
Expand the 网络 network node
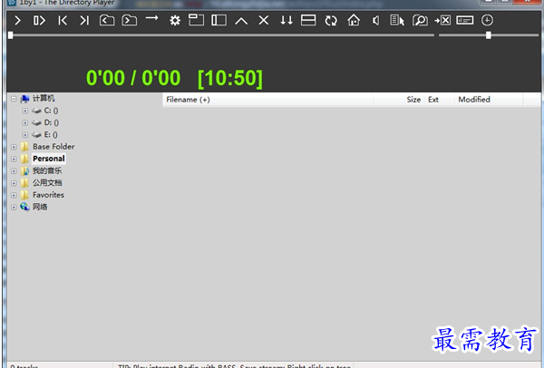tap(14, 208)
